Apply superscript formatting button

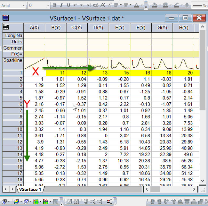pos(75,5)
